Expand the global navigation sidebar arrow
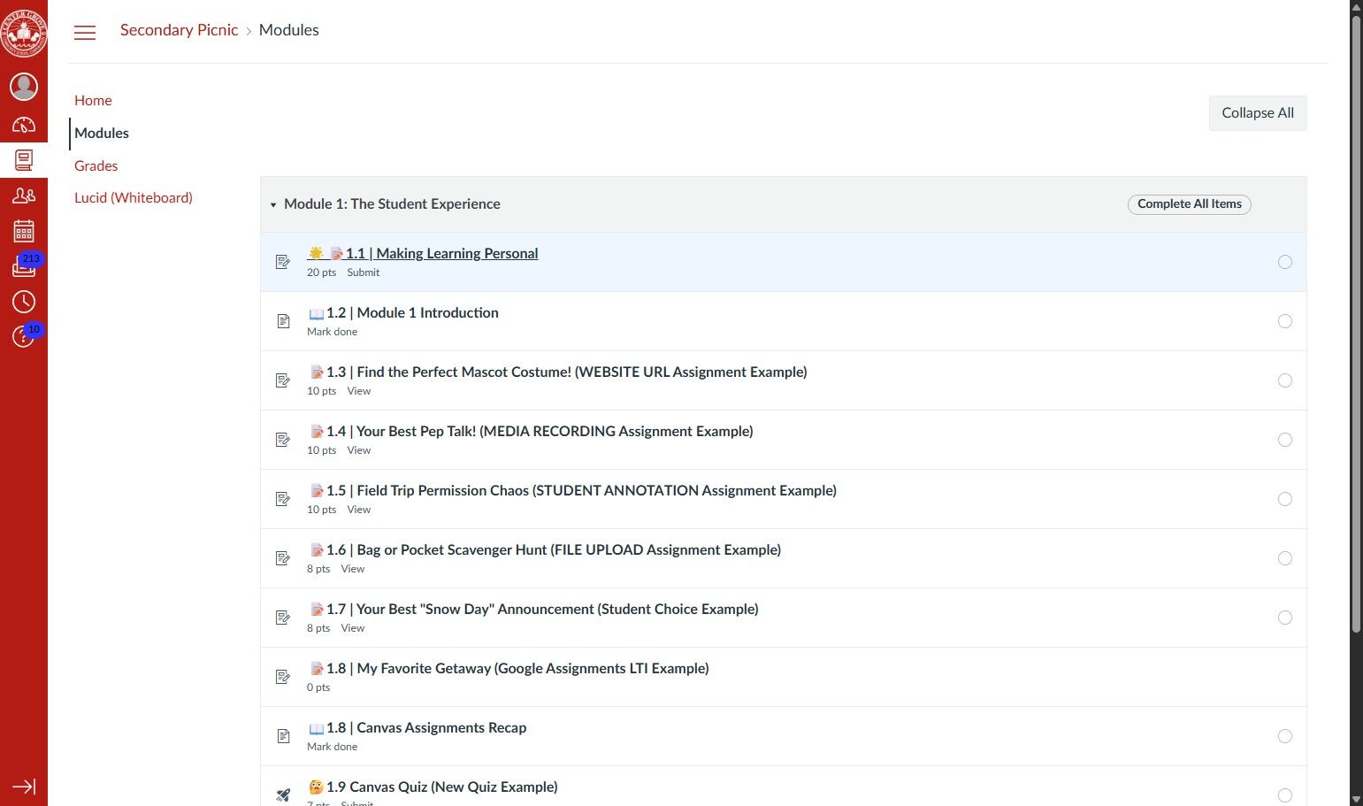This screenshot has height=806, width=1363. [x=24, y=786]
